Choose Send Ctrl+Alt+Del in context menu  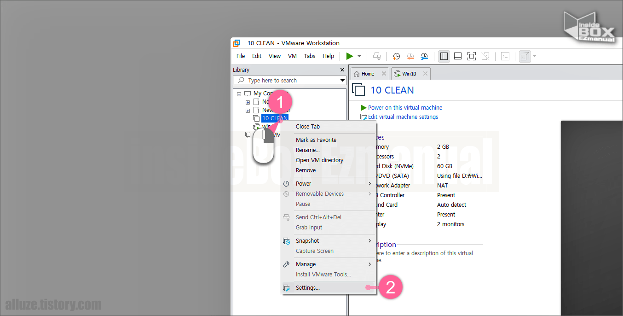click(329, 217)
